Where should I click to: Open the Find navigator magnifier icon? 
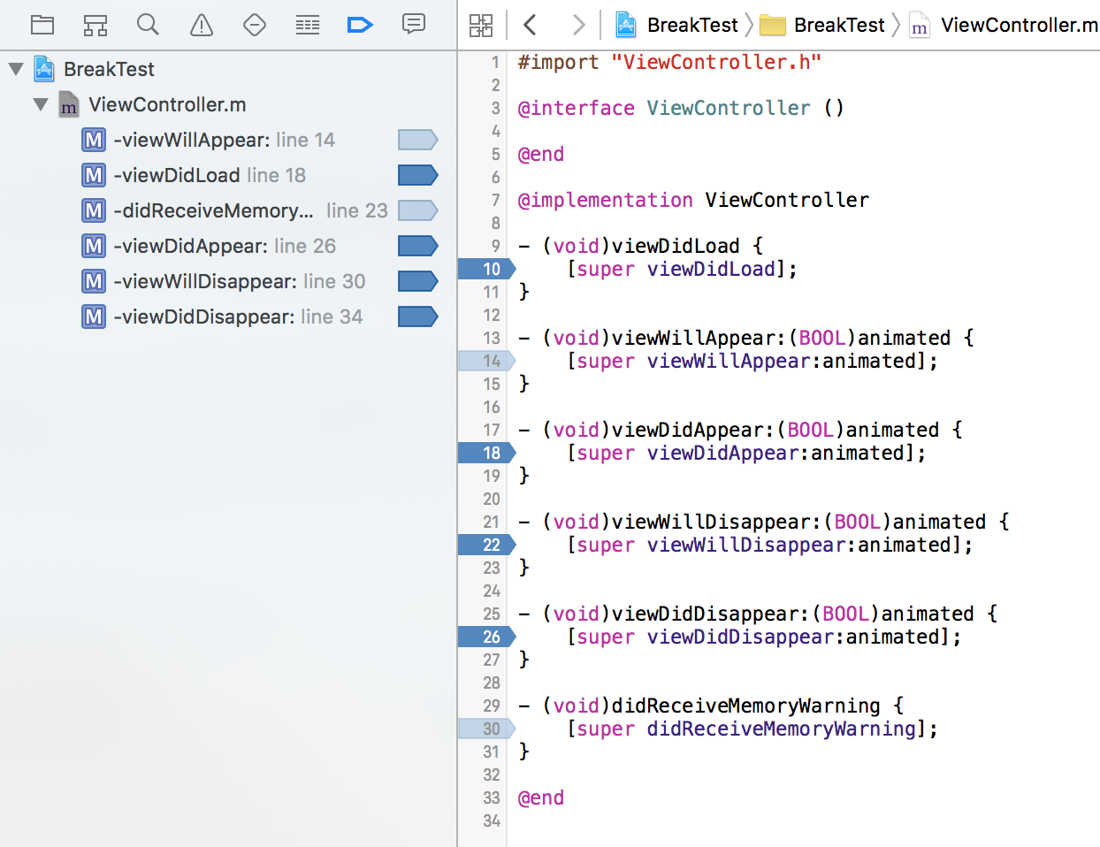[149, 25]
